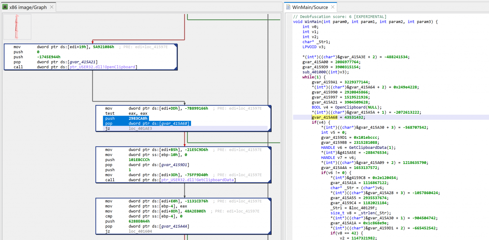The width and height of the screenshot is (489, 240).
Task: Collapse the GetClipboardData block corner fold
Action: click(x=269, y=148)
